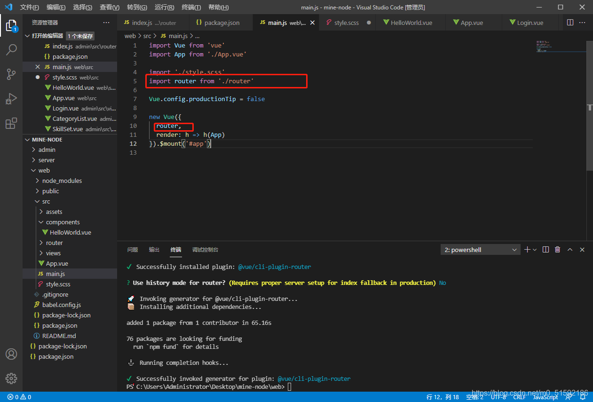Open the Extensions view
Viewport: 593px width, 402px height.
[x=11, y=124]
